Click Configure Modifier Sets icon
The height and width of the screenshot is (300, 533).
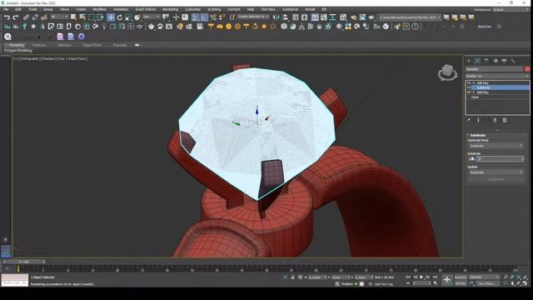point(505,120)
